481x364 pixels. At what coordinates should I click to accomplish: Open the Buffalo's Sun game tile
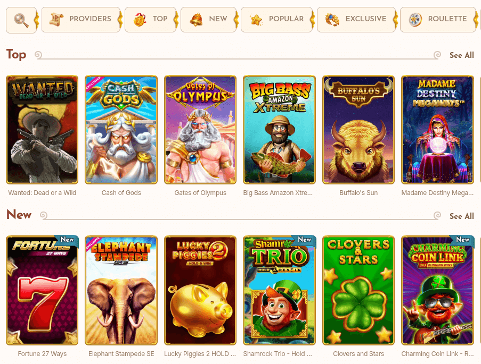(358, 130)
